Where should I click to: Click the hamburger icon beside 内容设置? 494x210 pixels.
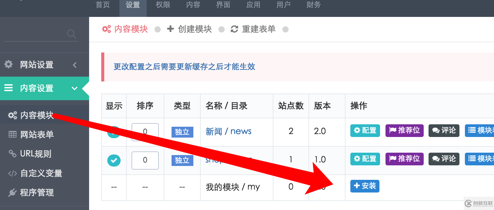8,88
